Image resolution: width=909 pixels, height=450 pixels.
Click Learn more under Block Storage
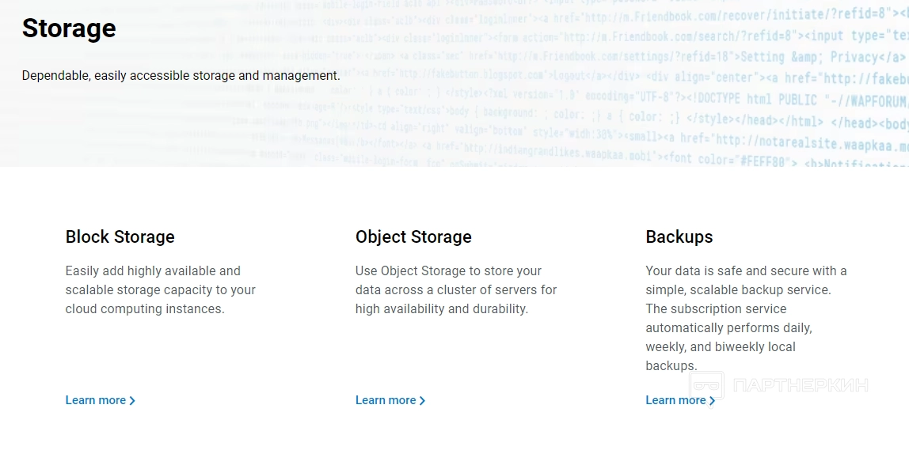click(x=96, y=400)
